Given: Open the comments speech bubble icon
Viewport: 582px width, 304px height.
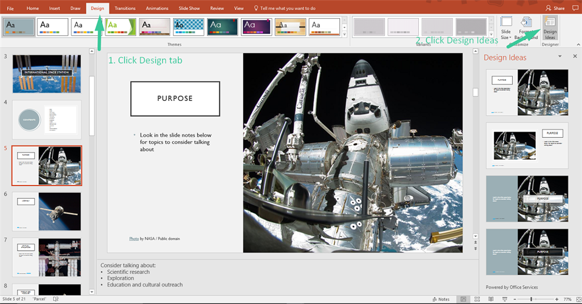Looking at the screenshot, I should (575, 8).
